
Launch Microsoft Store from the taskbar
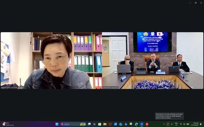[100, 124]
